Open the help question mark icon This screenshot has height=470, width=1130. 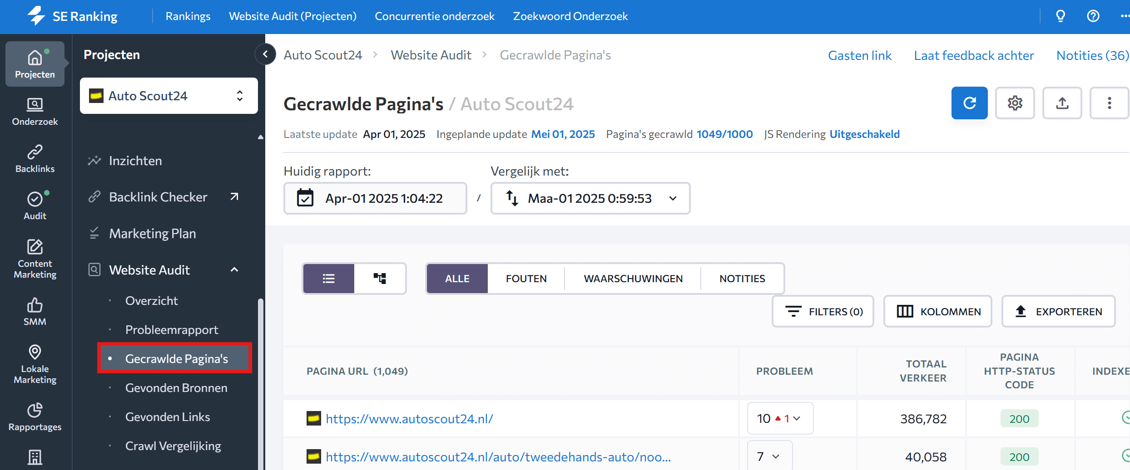pos(1093,16)
